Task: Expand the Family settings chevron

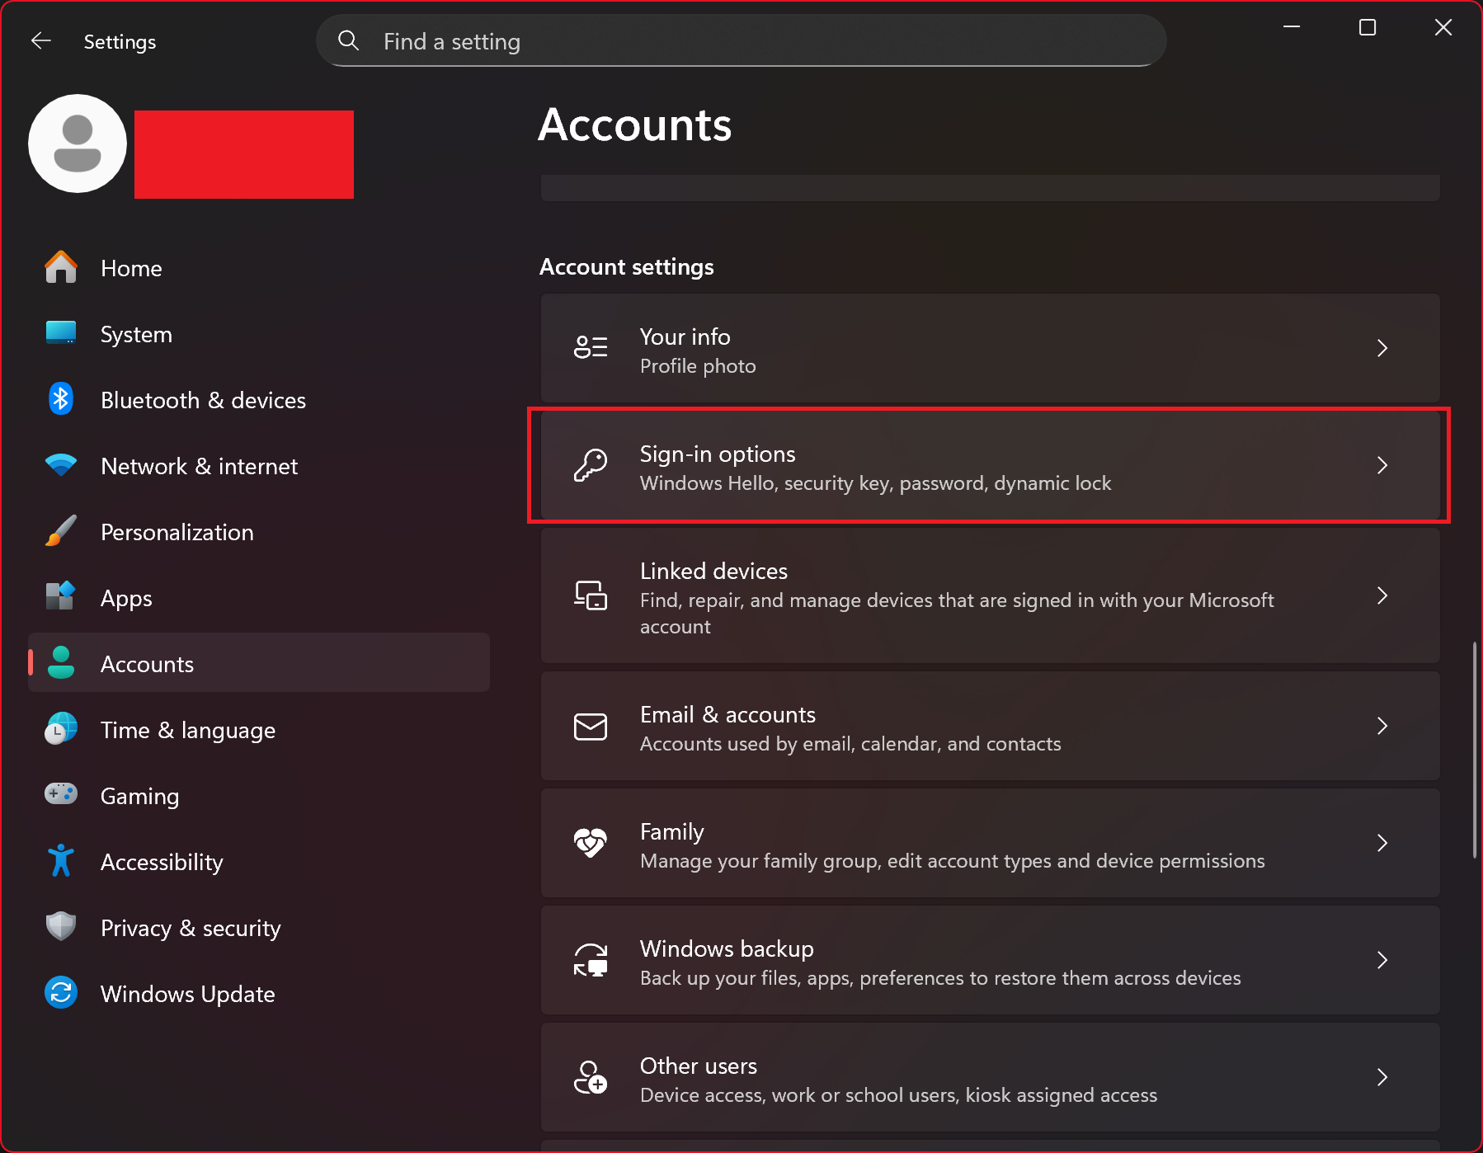Action: 1382,843
